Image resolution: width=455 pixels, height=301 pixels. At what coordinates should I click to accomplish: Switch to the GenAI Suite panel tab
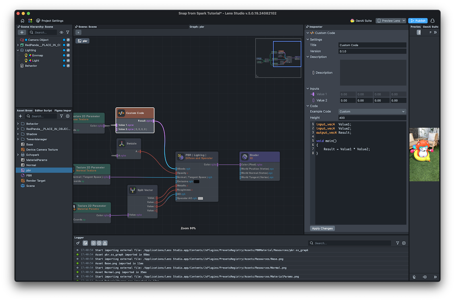point(430,27)
